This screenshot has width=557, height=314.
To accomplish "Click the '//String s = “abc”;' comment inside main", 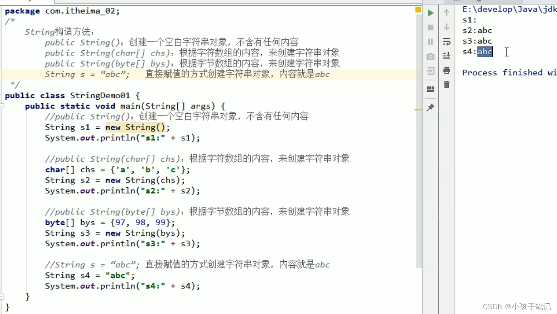I will (92, 265).
